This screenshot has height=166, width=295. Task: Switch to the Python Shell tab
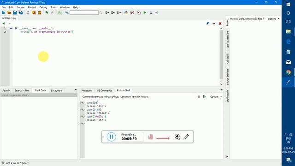coord(124,90)
